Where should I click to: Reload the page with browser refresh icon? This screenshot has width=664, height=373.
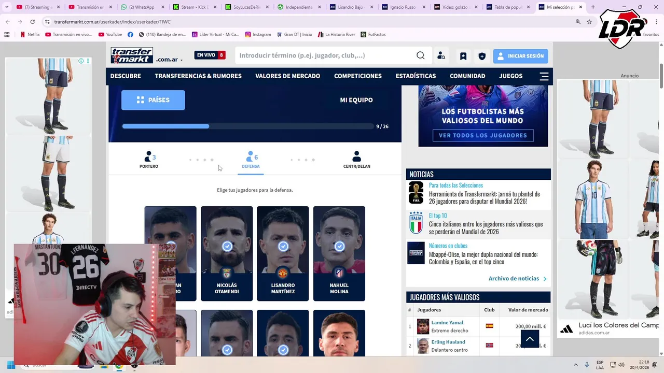(32, 22)
